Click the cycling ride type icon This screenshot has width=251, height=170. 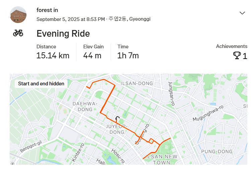[x=18, y=33]
